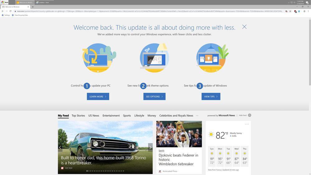Open the Settings bookmark

coord(6,15)
